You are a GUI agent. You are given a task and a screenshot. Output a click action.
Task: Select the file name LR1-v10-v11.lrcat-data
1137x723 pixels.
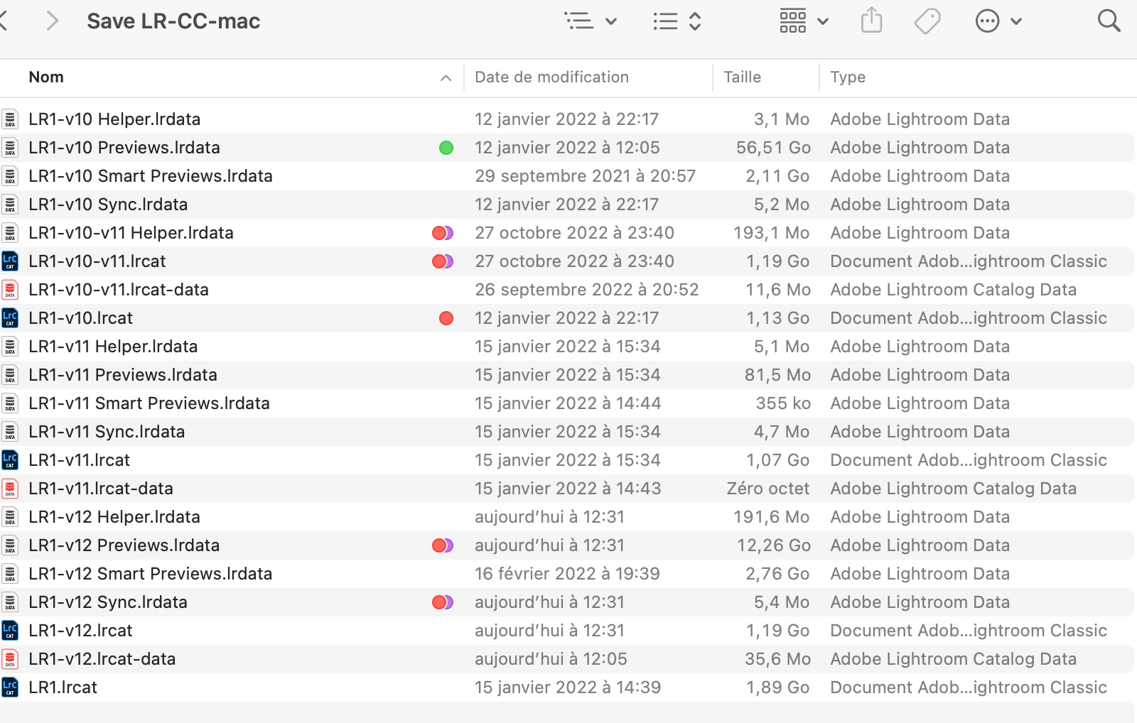(119, 290)
